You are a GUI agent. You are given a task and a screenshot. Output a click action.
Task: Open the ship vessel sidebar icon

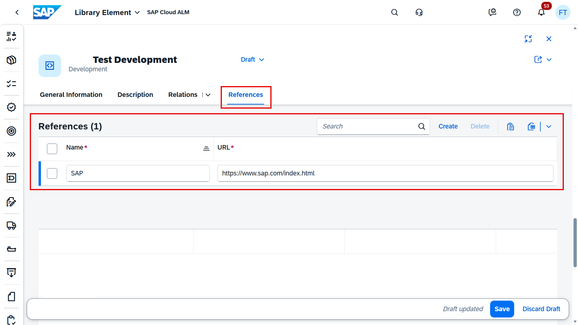point(11,249)
